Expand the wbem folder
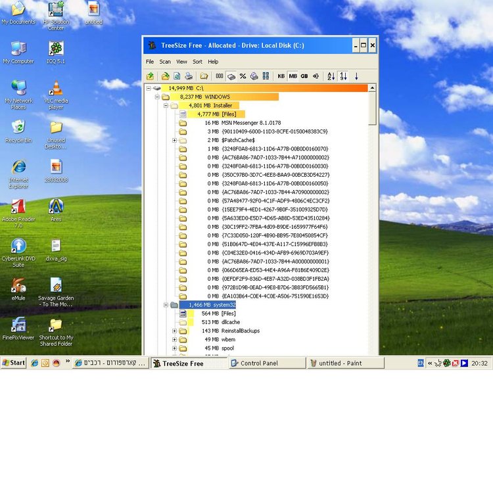Viewport: 493px width, 493px height. point(174,340)
